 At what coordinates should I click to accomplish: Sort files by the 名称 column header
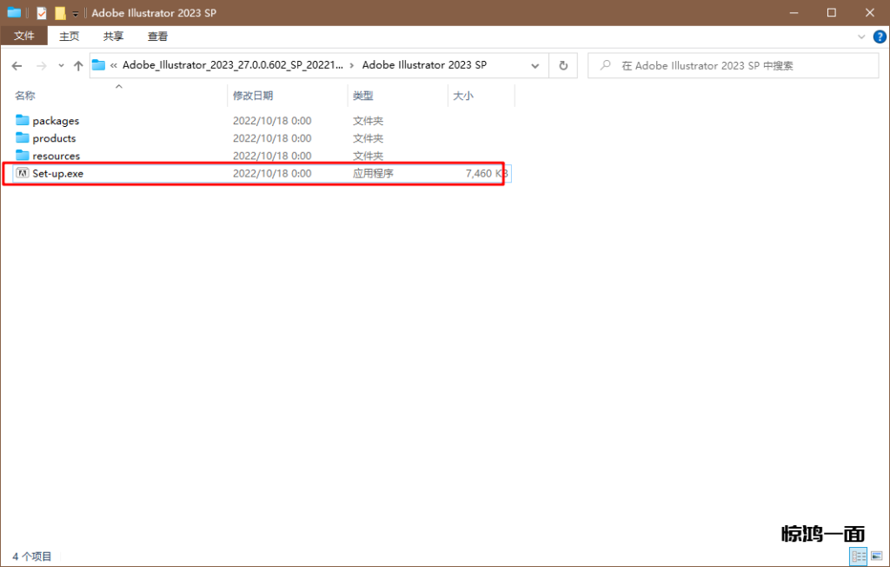(x=25, y=96)
